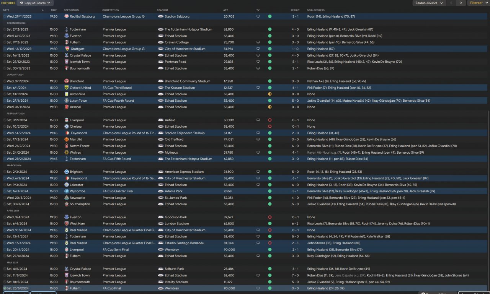Toggle the selection circle for Sat, 2/12/2023 fixture
The width and height of the screenshot is (490, 294).
click(x=5, y=29)
